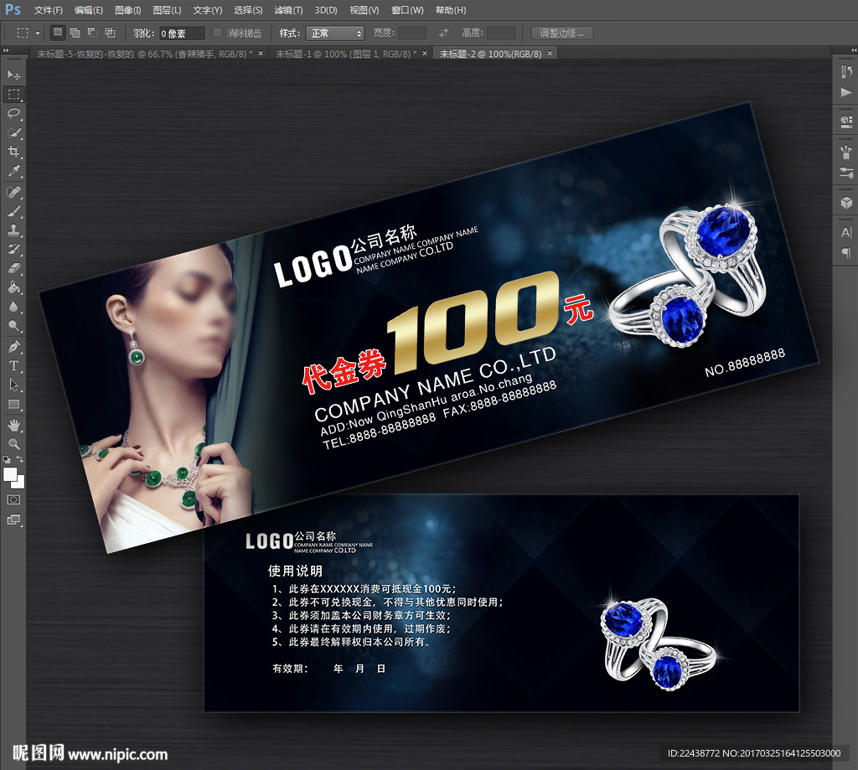Select the Quick Selection tool

pyautogui.click(x=13, y=132)
